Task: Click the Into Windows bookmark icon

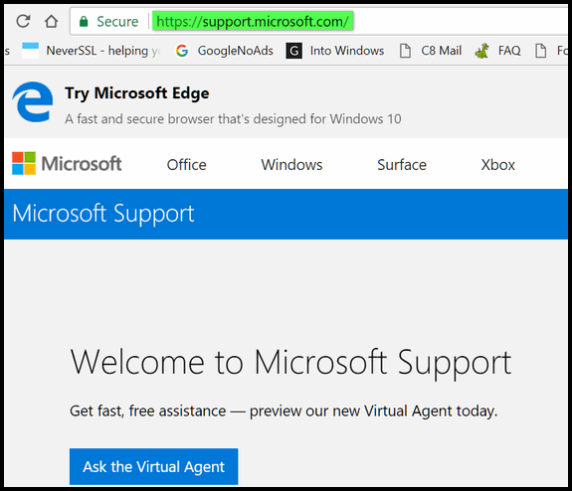Action: point(294,51)
